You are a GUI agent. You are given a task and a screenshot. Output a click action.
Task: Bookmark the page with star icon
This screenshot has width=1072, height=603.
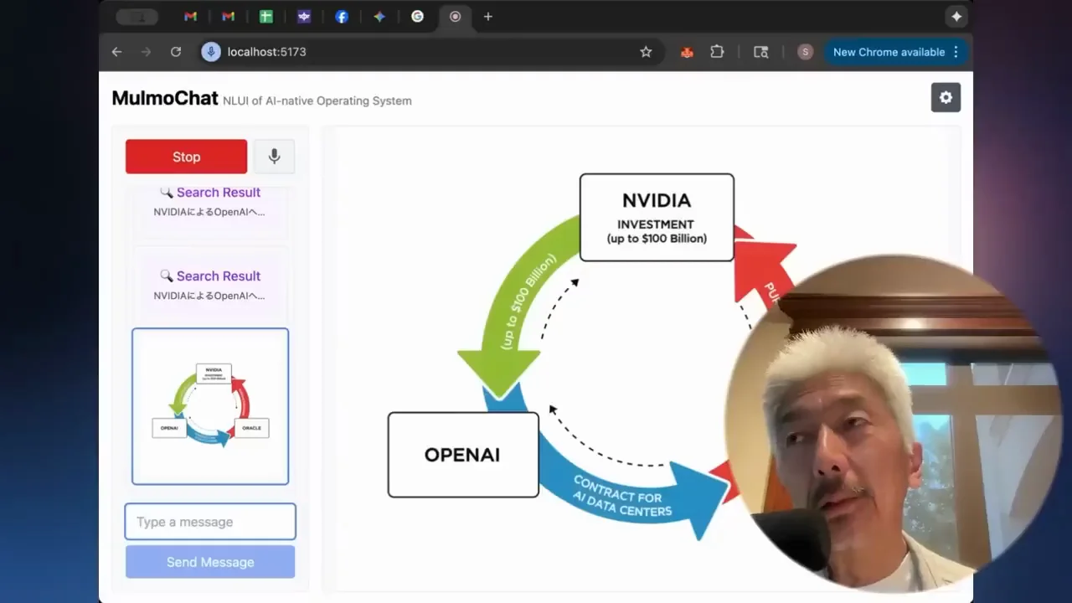pyautogui.click(x=646, y=52)
